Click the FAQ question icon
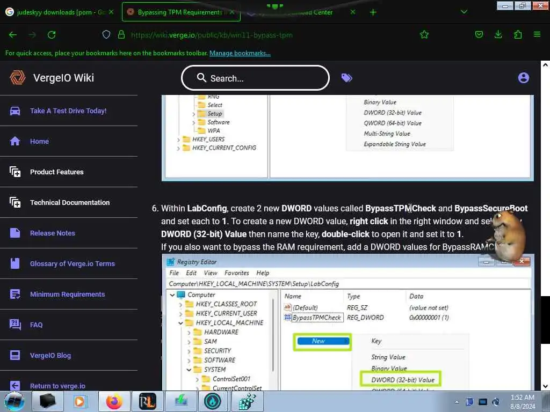This screenshot has width=550, height=412. [x=15, y=325]
